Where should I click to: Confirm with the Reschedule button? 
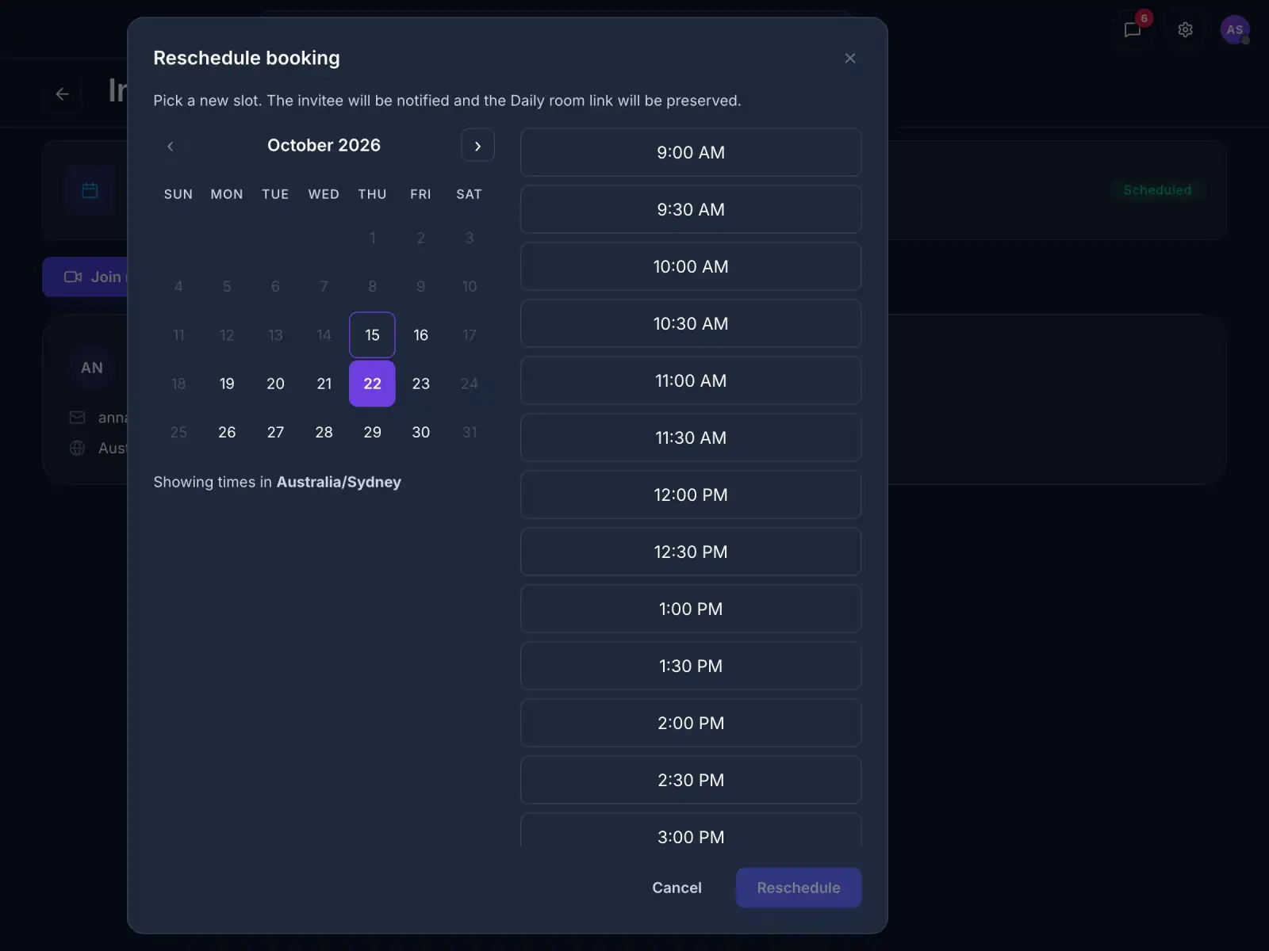[799, 888]
